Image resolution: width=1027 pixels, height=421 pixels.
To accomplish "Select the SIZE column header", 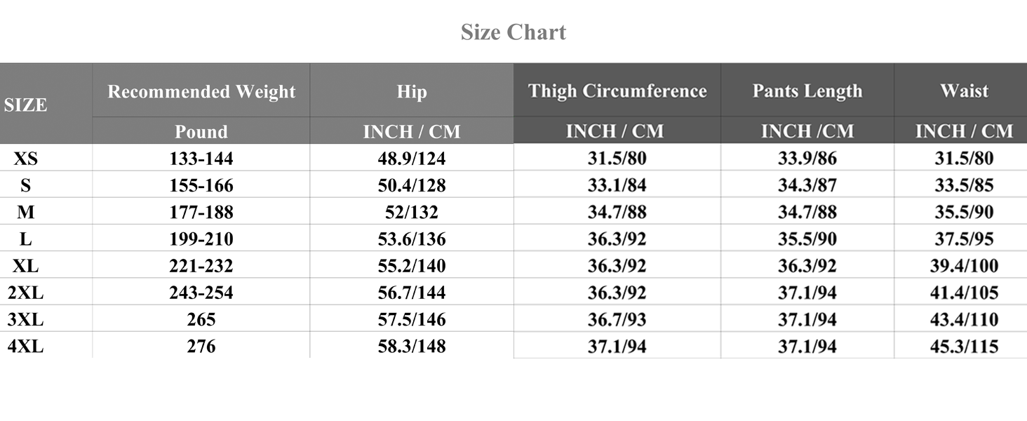I will pos(26,105).
